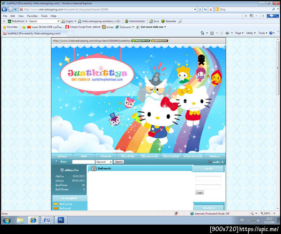This screenshot has width=281, height=234.
Task: Open the Favorites menu
Action: pyautogui.click(x=32, y=16)
